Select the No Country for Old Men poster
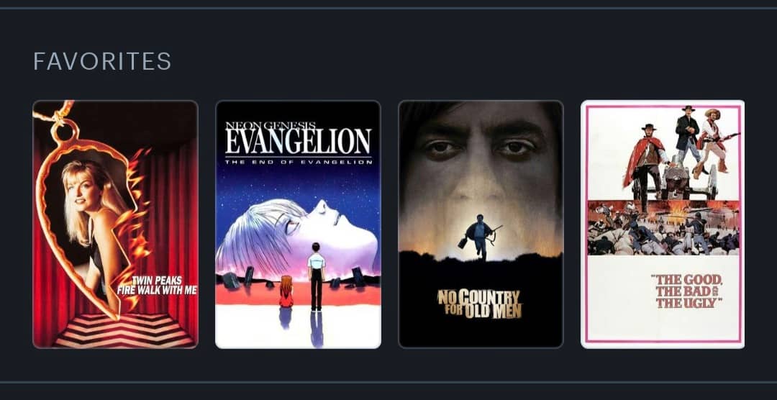 481,224
